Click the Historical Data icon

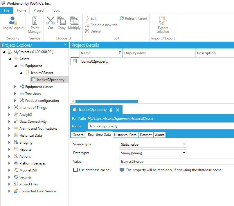16,135
